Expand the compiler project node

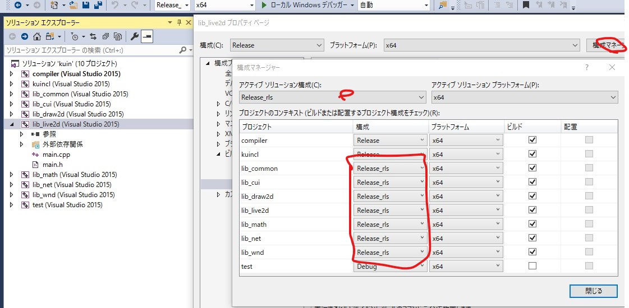click(x=12, y=74)
